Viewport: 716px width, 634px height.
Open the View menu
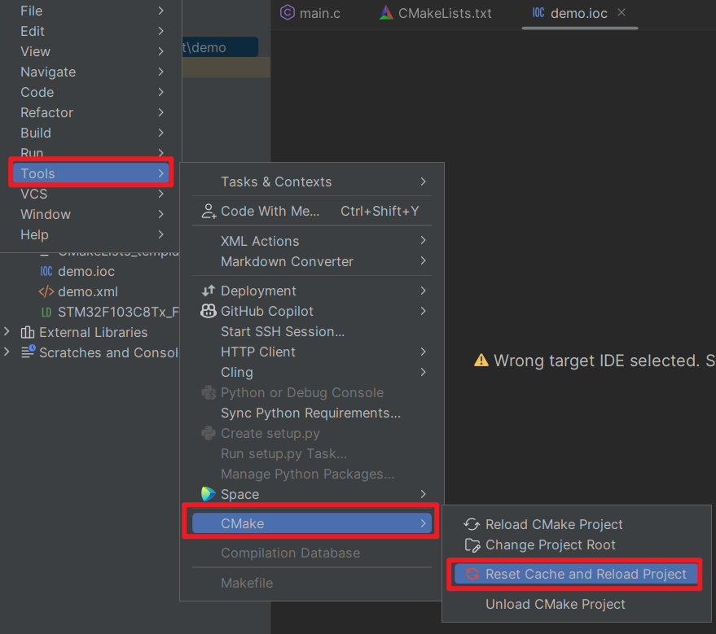click(90, 51)
